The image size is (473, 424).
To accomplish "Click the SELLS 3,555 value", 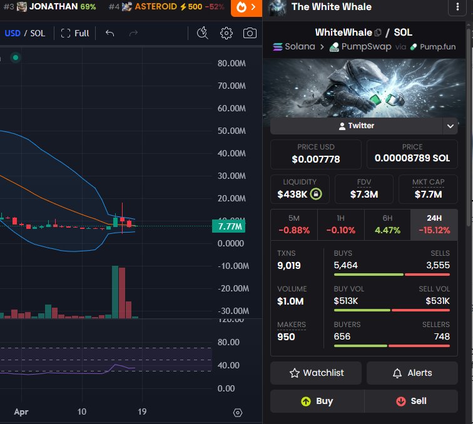I will 438,265.
